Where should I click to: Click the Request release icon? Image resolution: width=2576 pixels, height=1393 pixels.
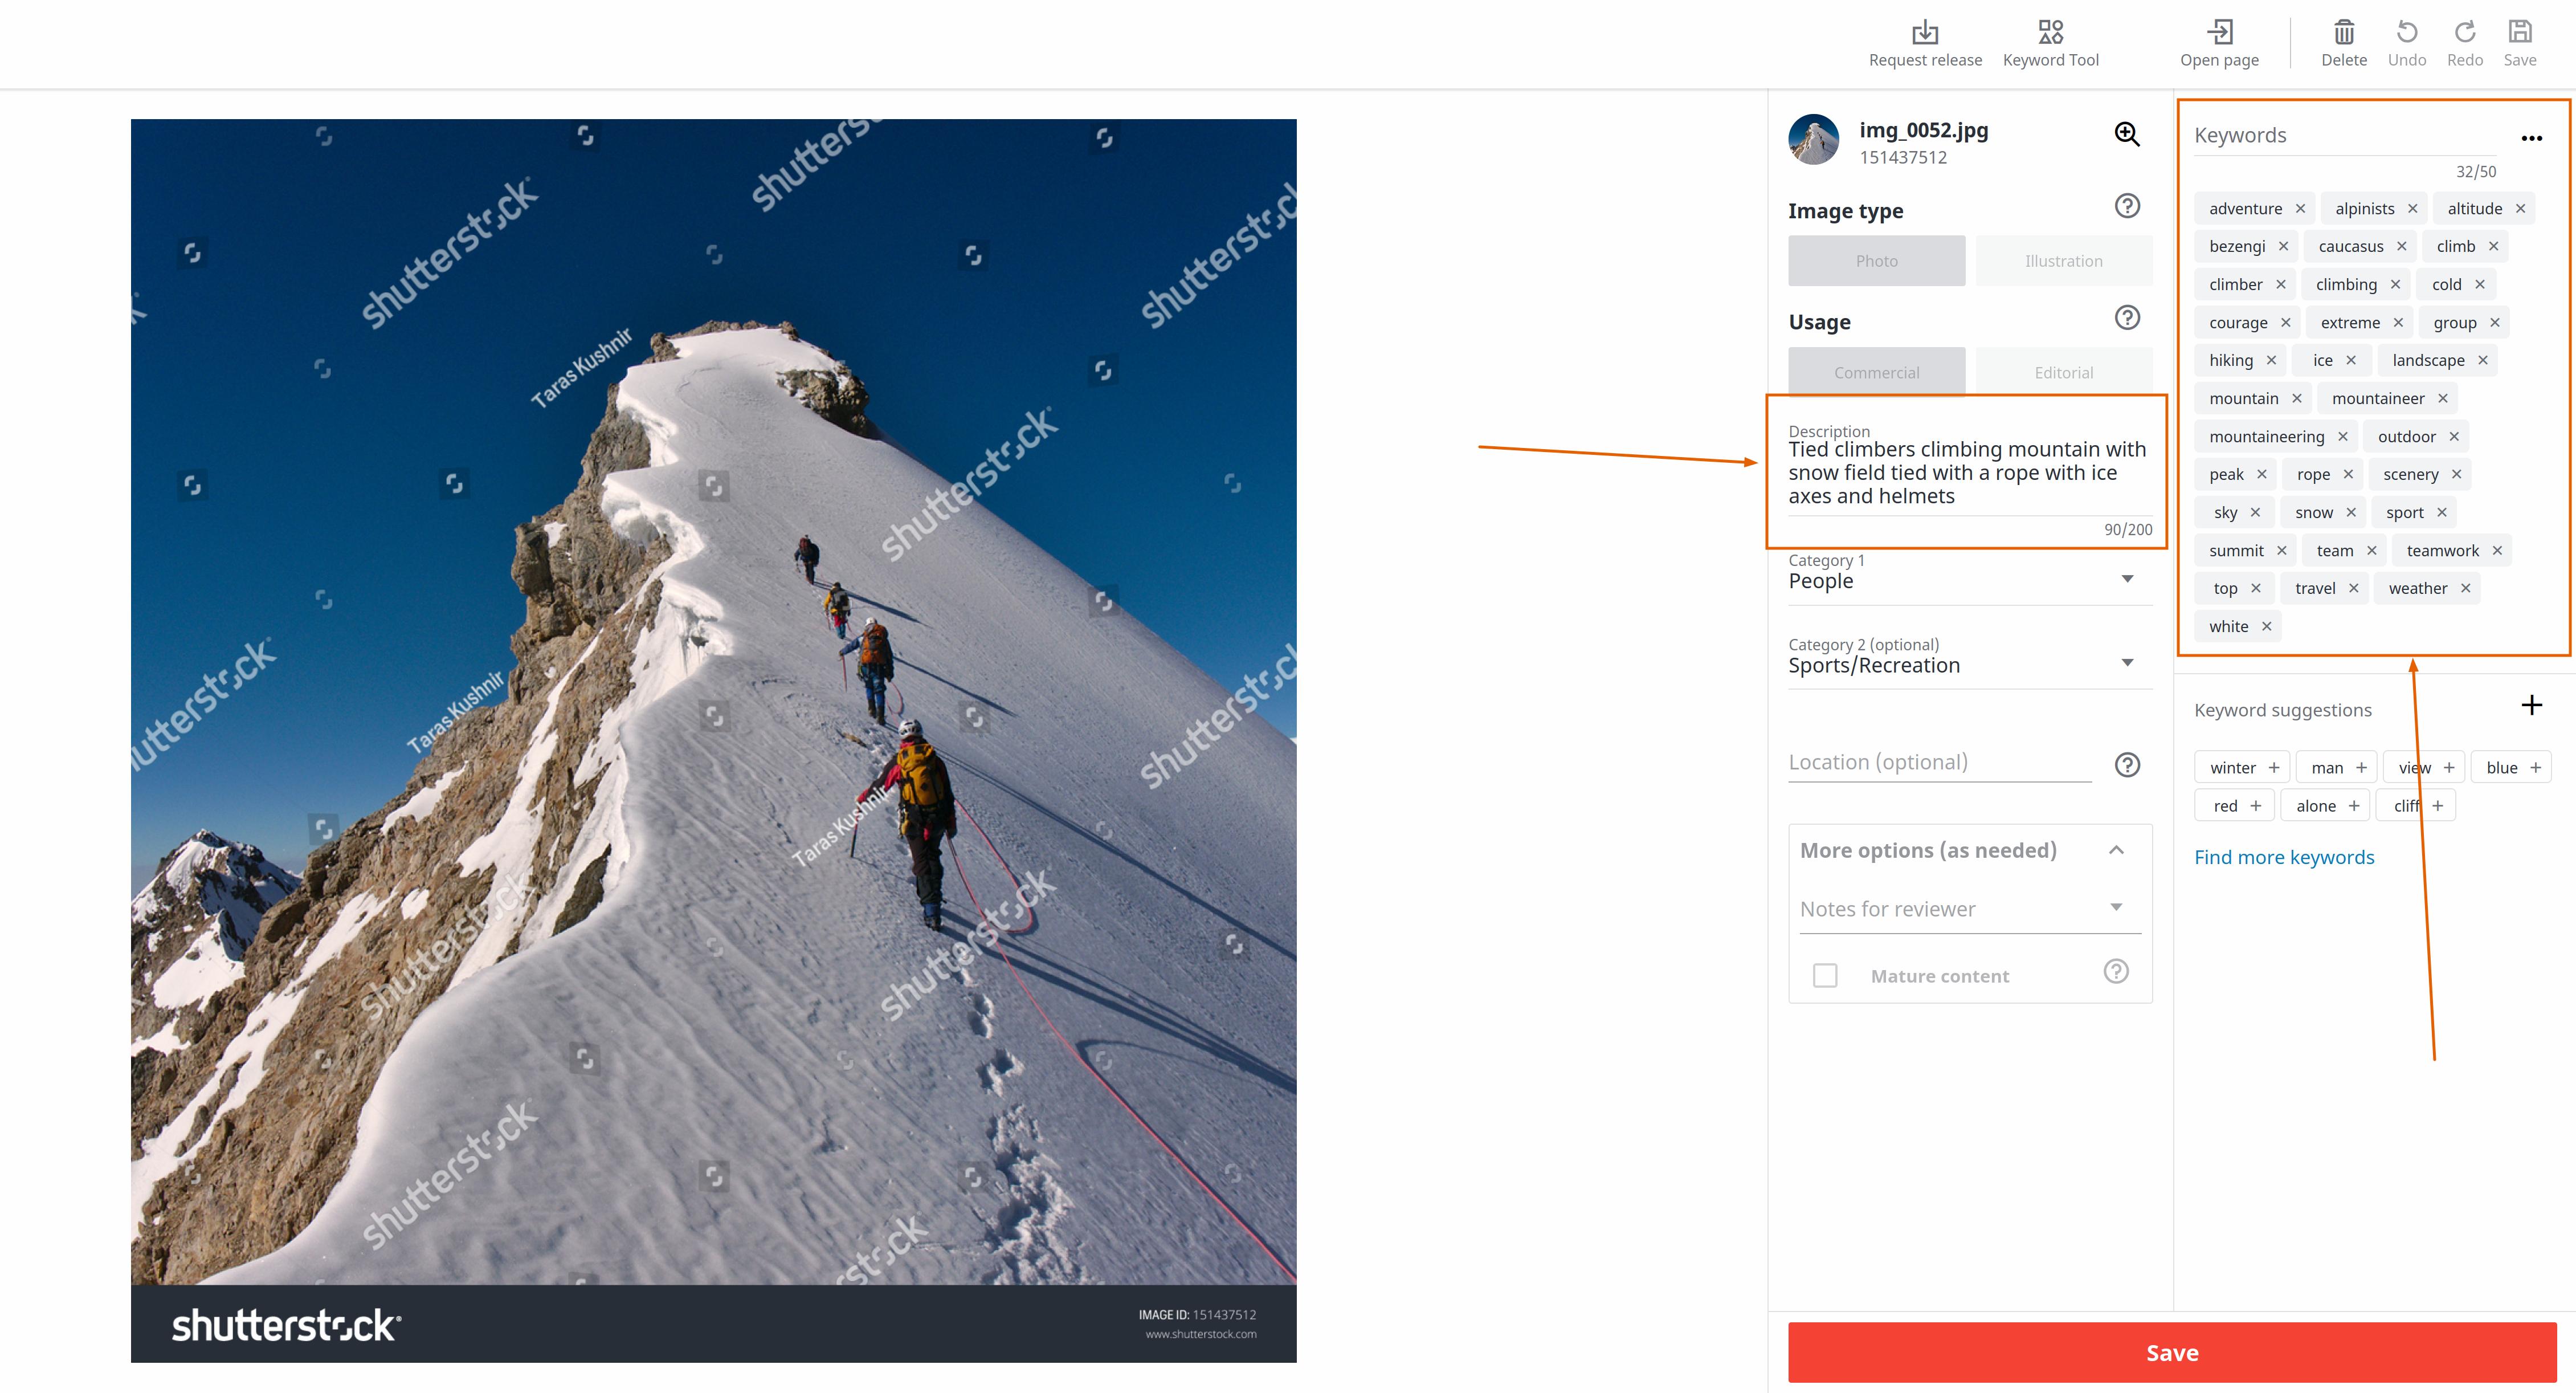click(x=1924, y=33)
